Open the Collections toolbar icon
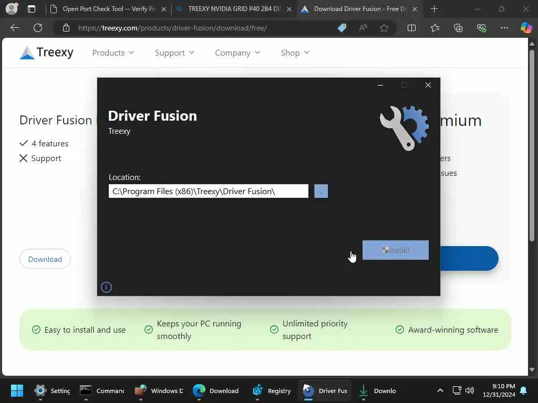This screenshot has width=538, height=403. pos(458,28)
